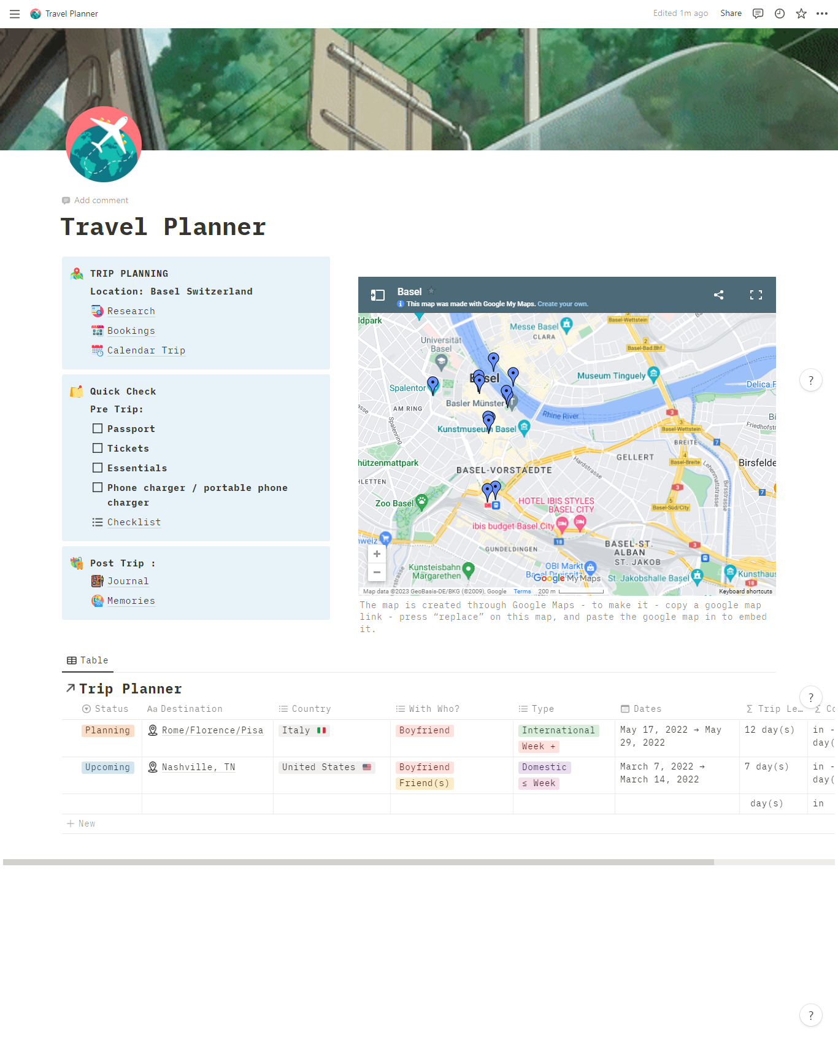The image size is (838, 1042).
Task: Open the Nashville, TN entry
Action: (x=198, y=767)
